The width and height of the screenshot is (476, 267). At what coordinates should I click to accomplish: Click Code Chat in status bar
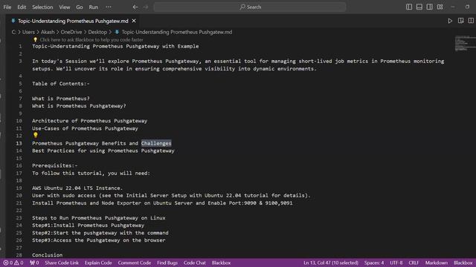tap(194, 263)
